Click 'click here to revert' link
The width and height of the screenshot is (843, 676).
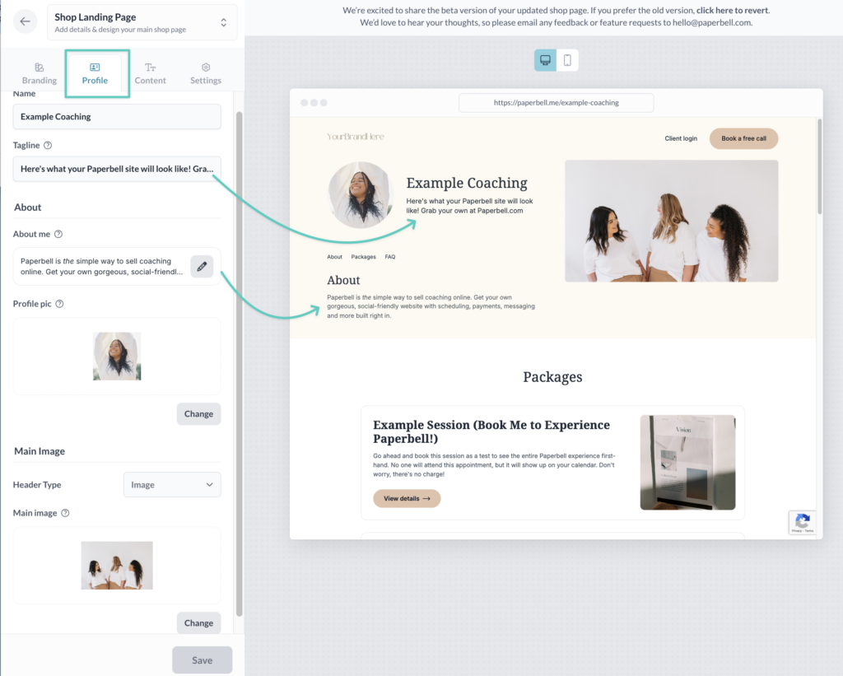tap(733, 11)
